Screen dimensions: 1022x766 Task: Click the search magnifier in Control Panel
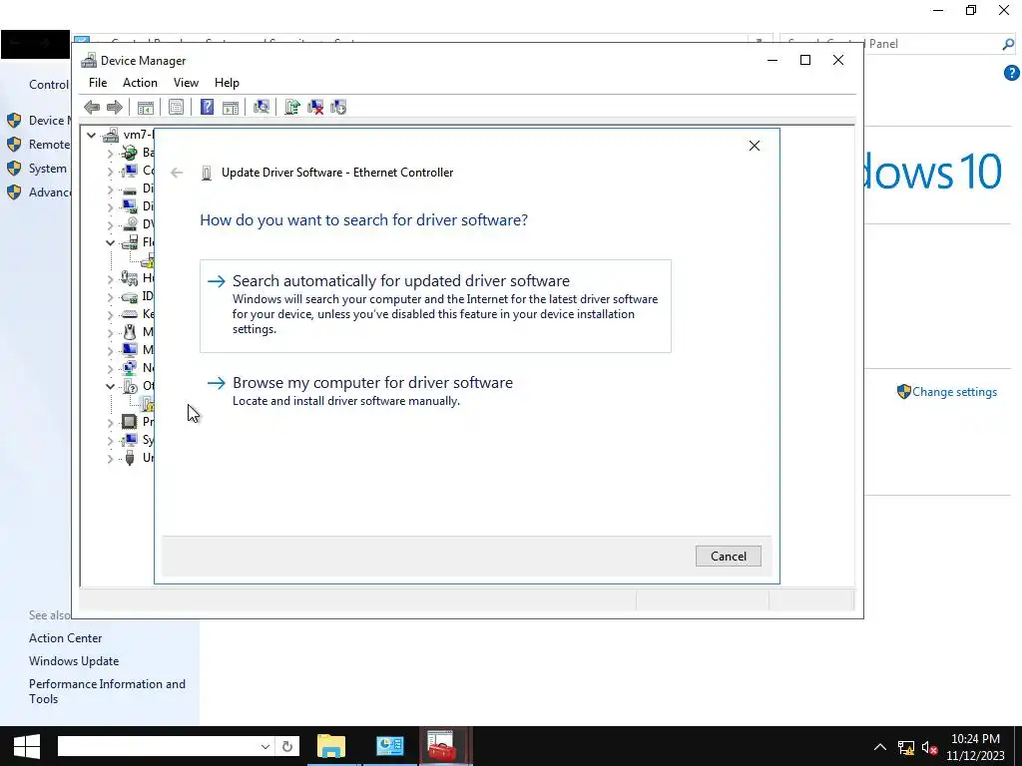[1008, 44]
